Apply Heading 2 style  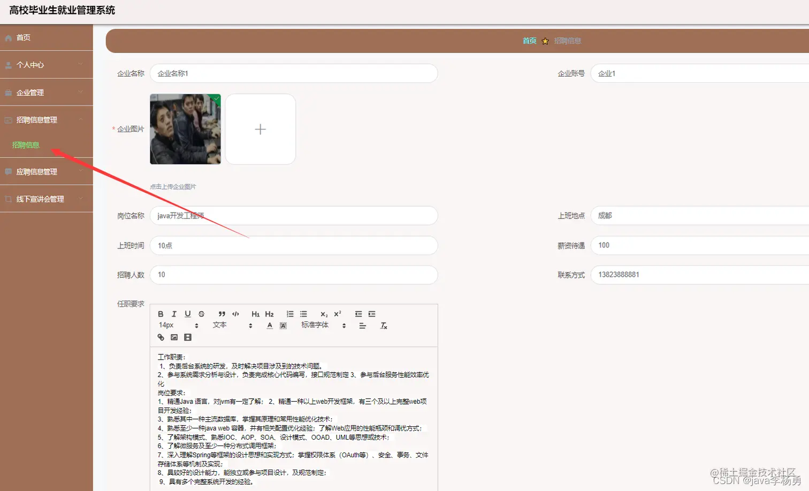tap(269, 314)
